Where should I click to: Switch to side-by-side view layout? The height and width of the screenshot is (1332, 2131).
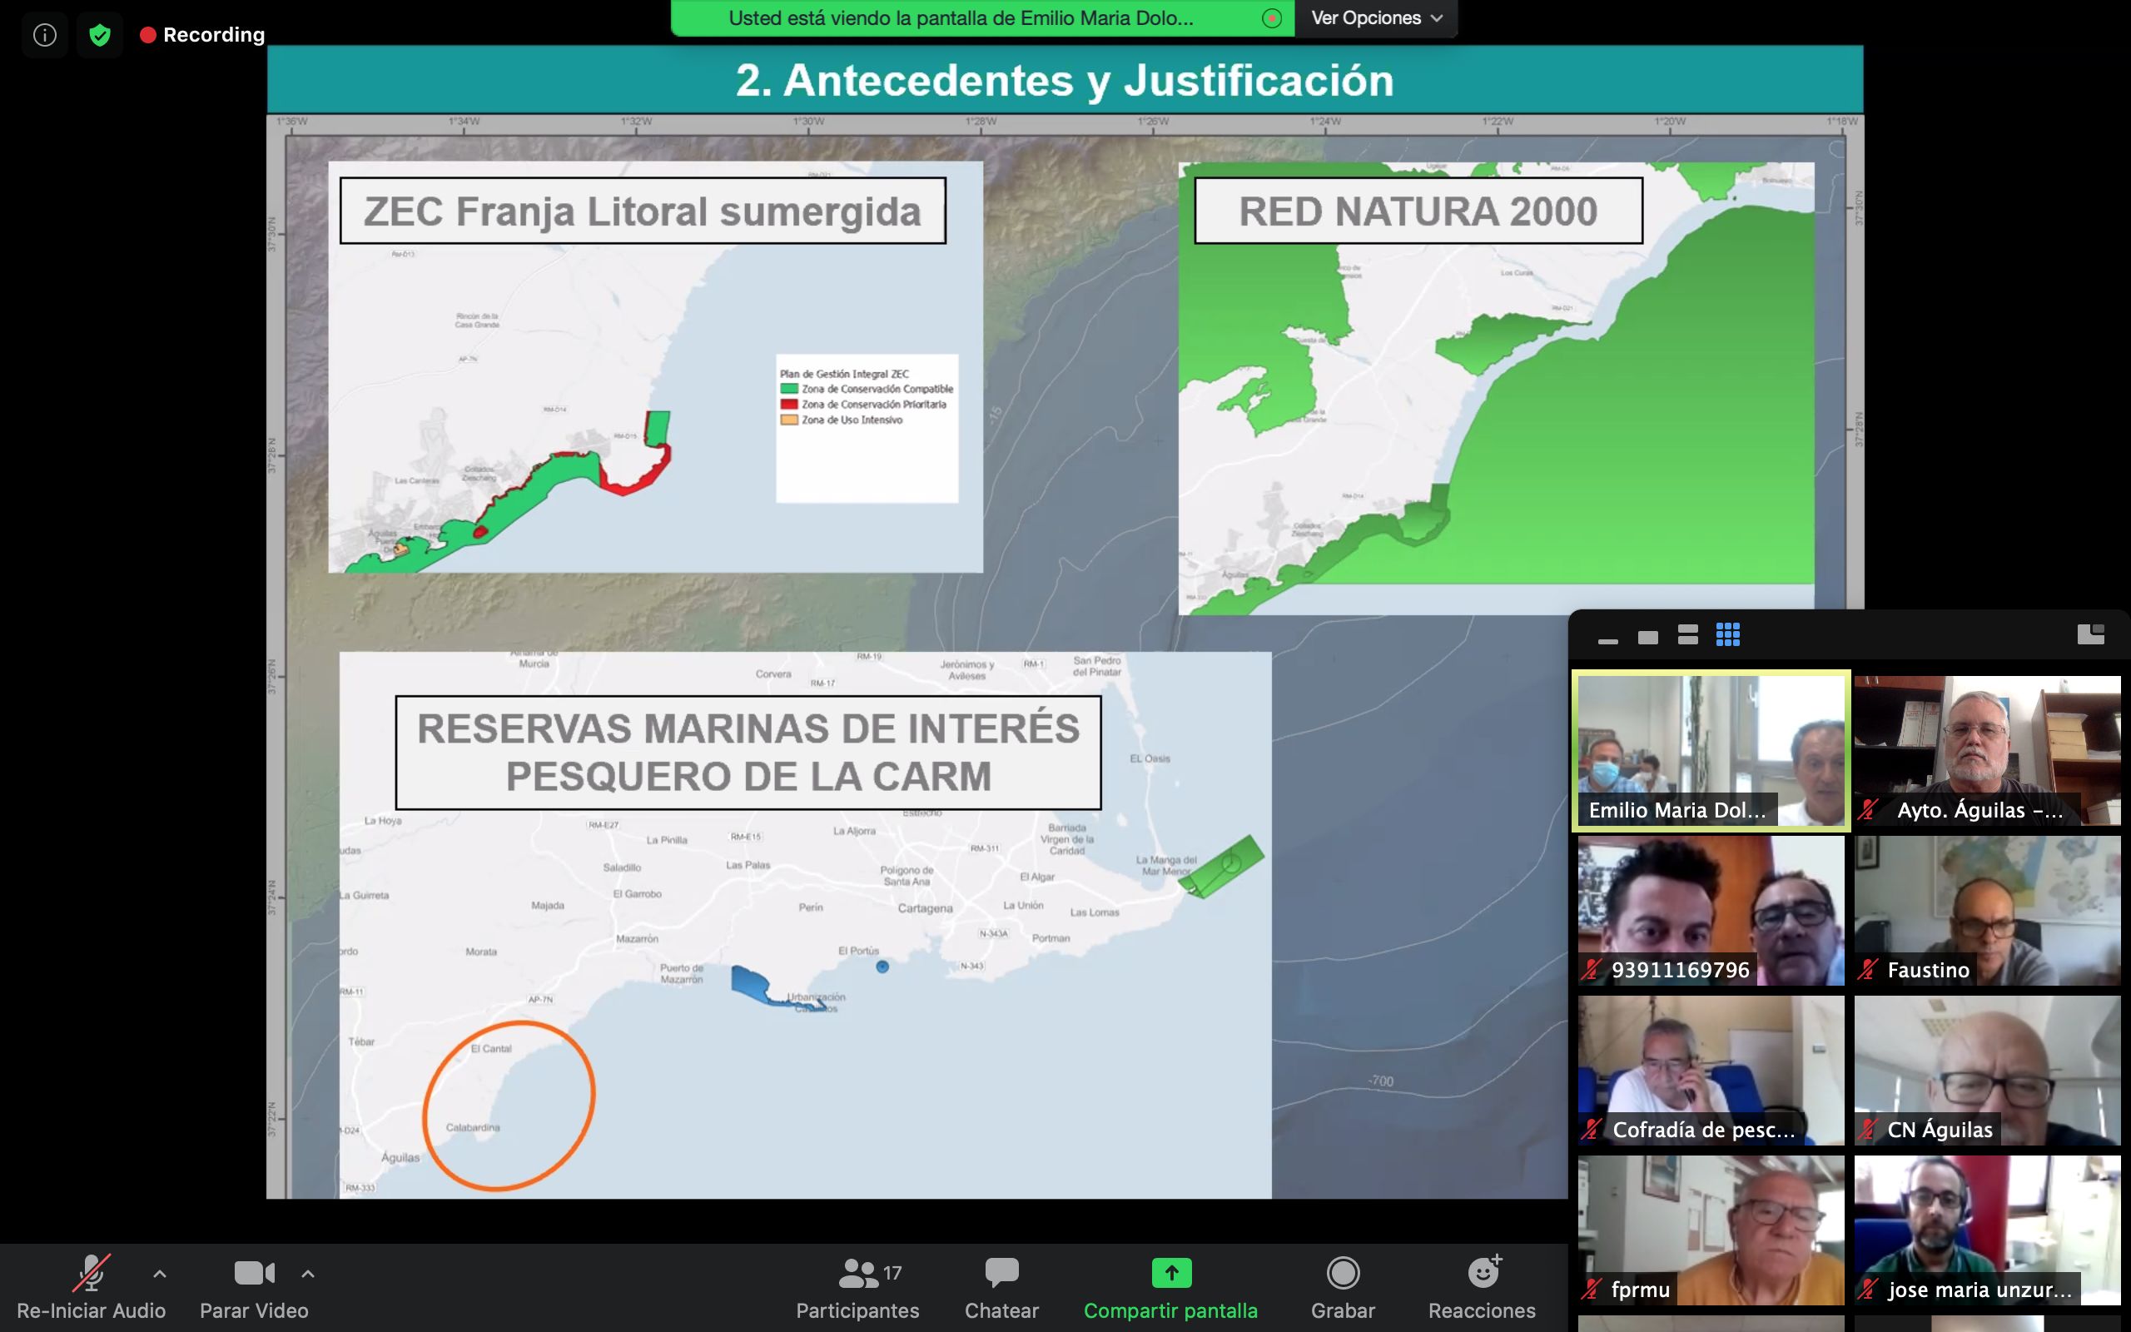coord(1688,635)
